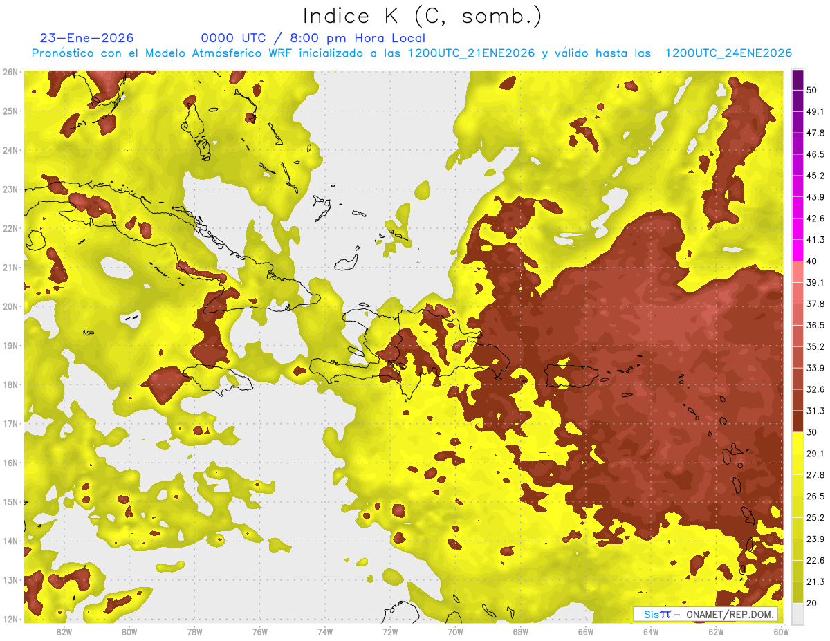Click the 15N latitude label
Screen dimensions: 830x641
[x=10, y=502]
